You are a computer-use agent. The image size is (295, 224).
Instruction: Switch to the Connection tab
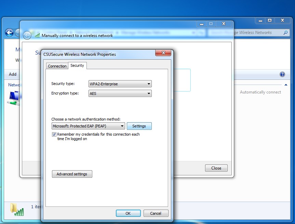pos(57,66)
